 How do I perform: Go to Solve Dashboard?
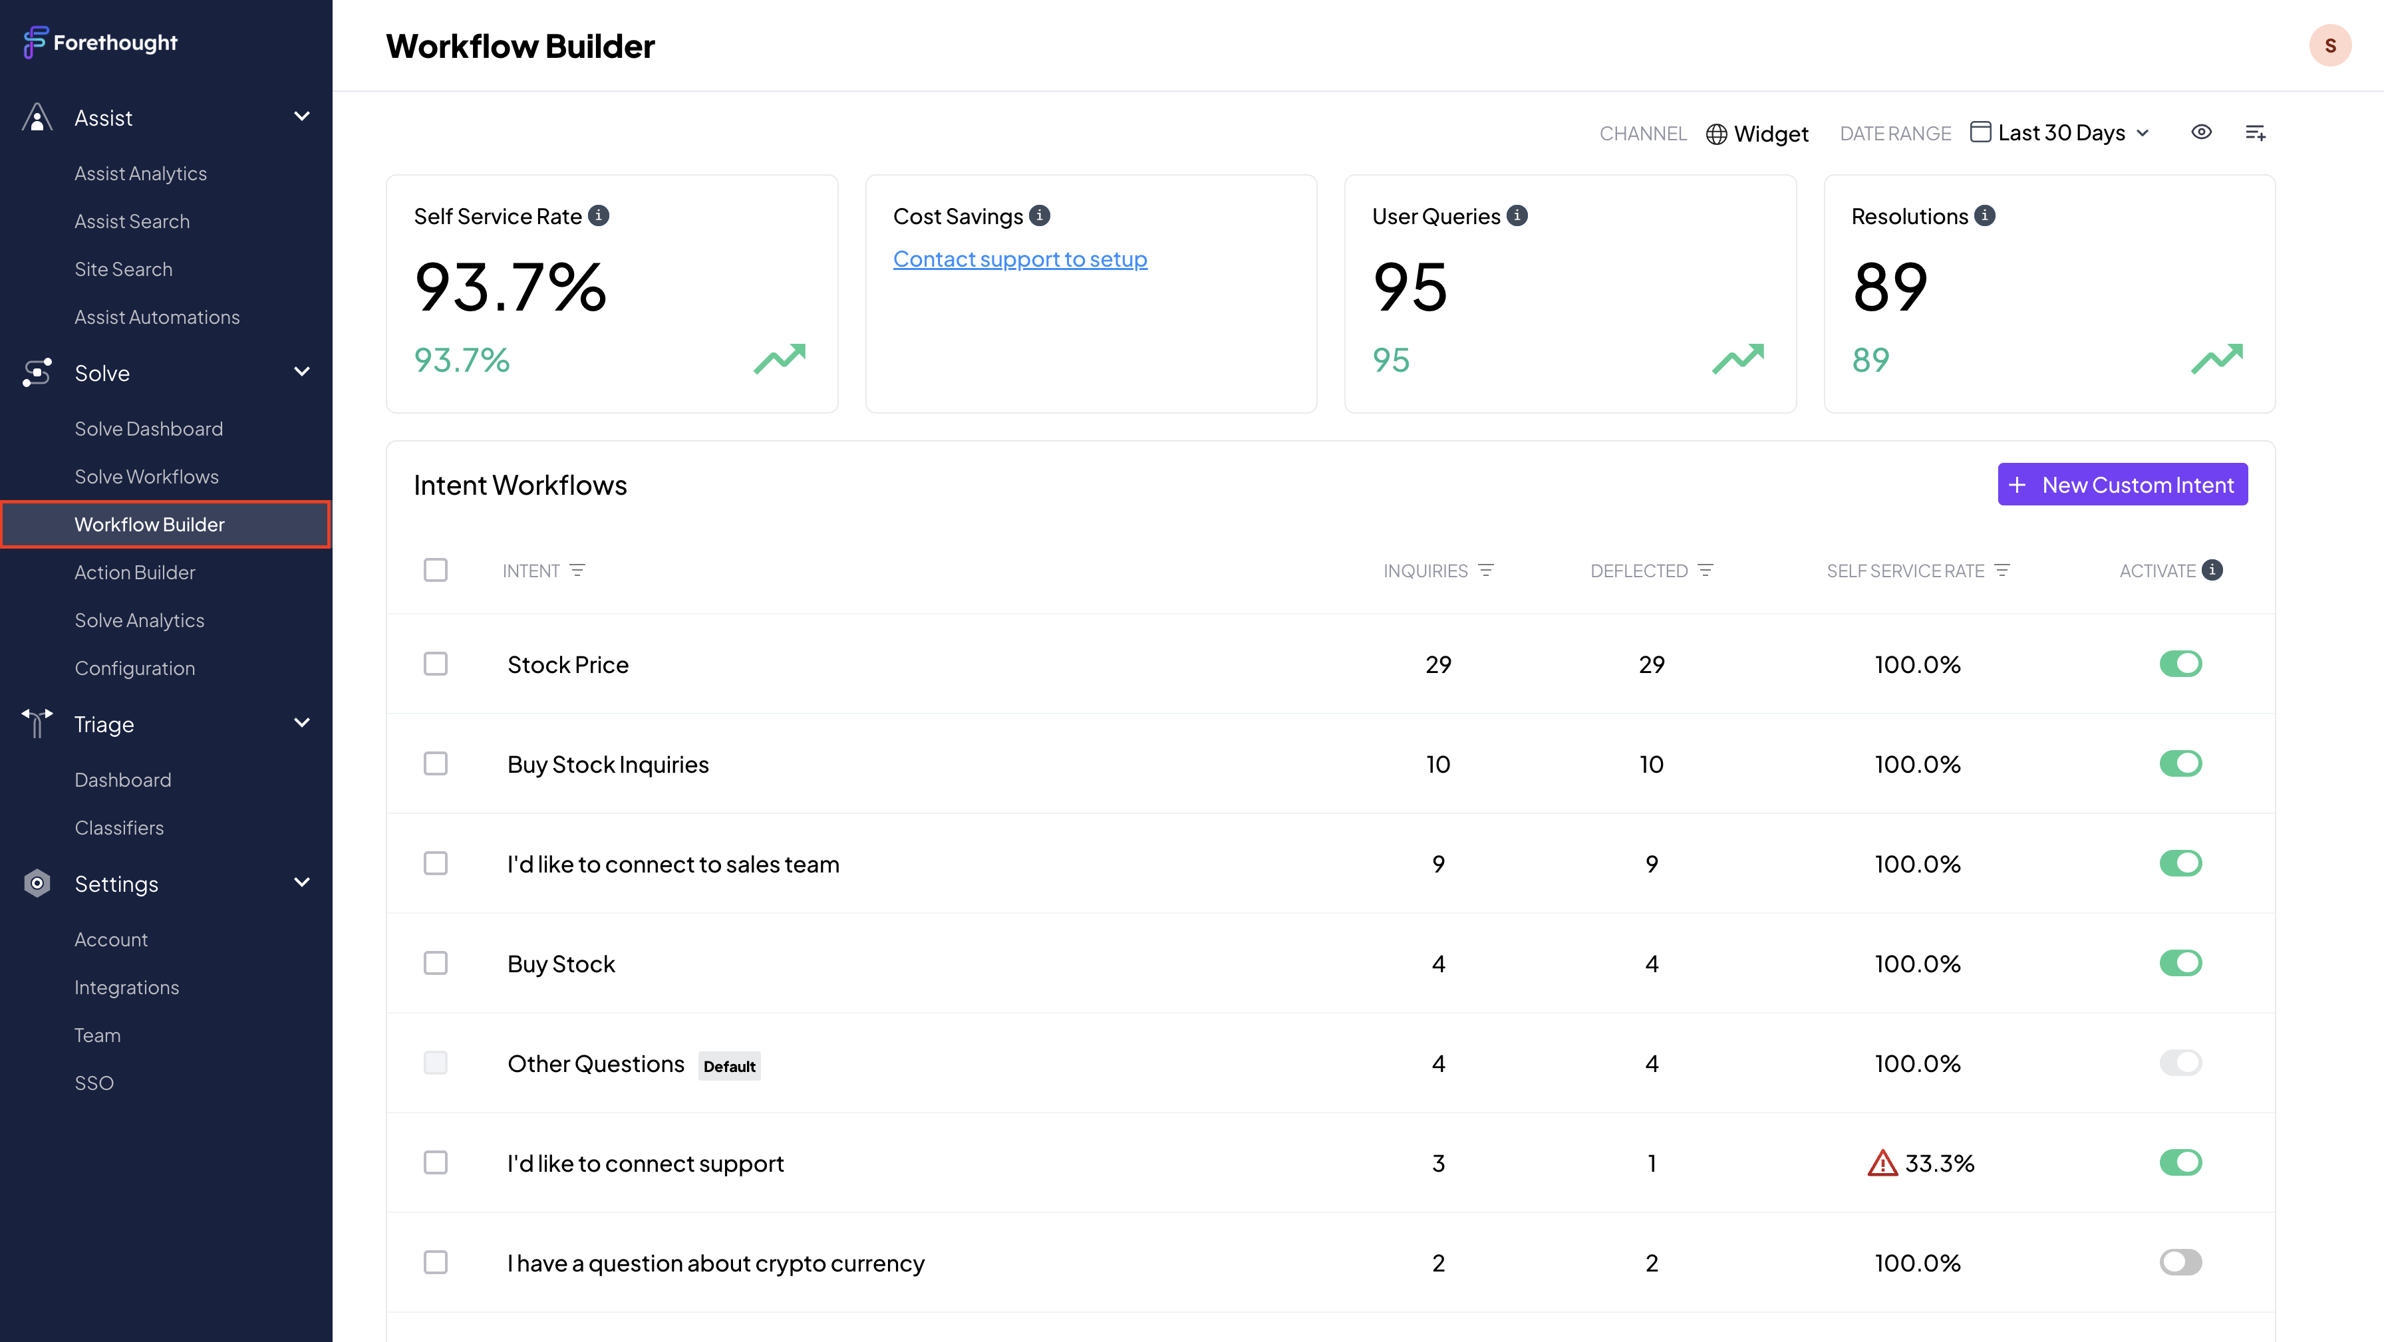pos(149,430)
